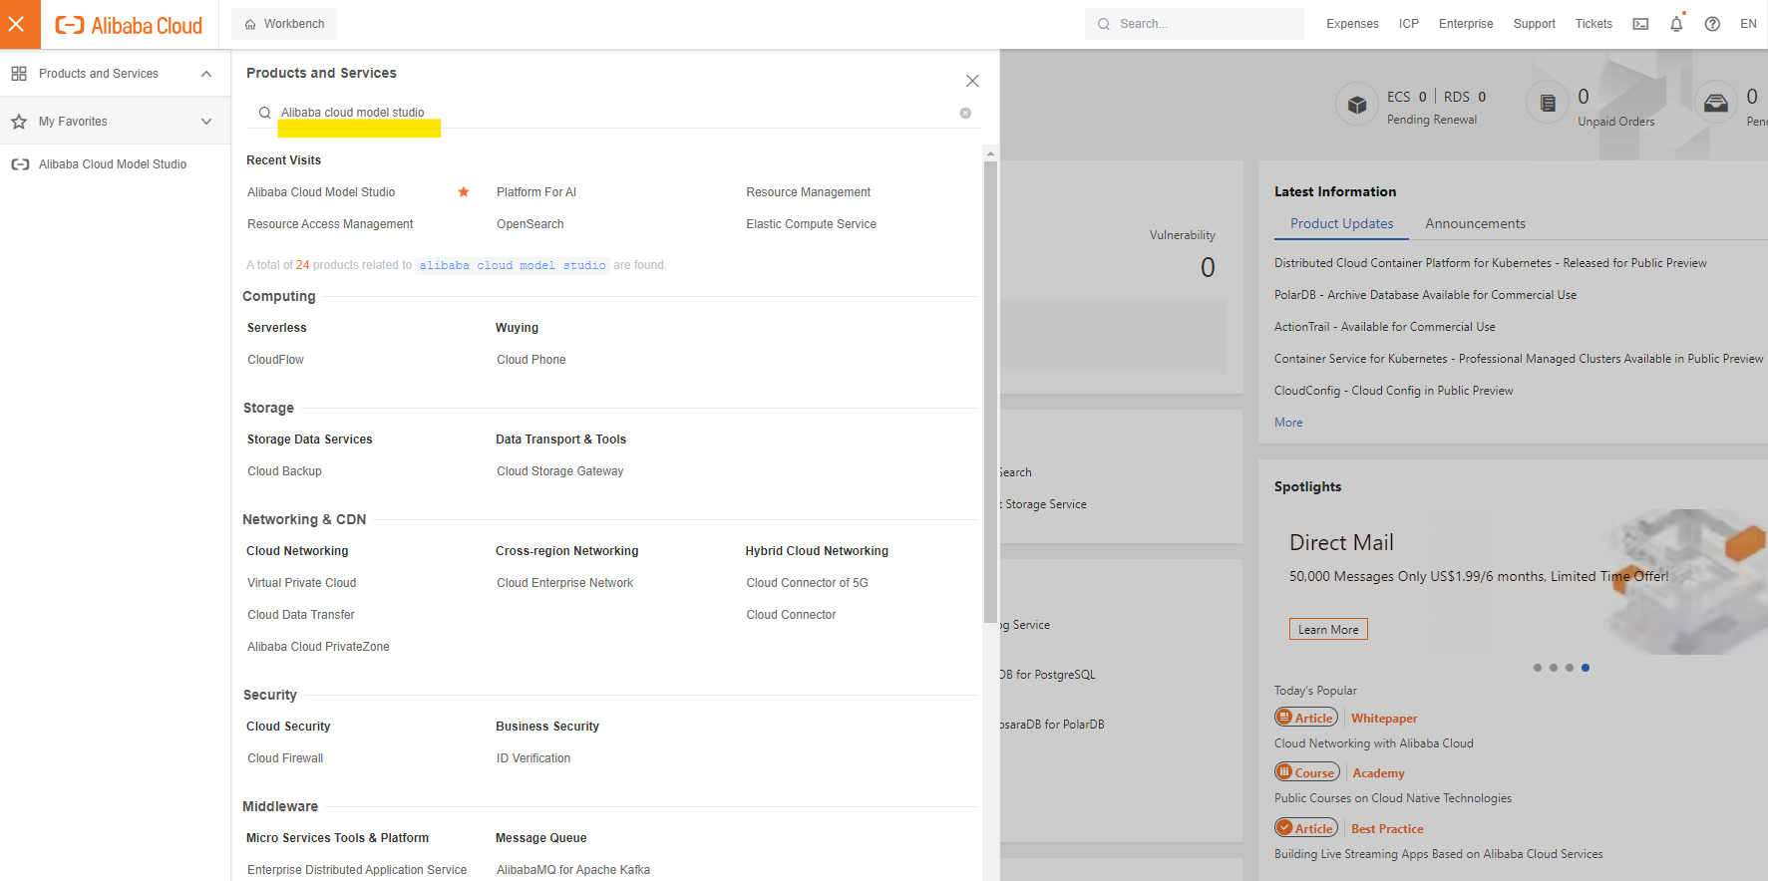The image size is (1768, 881).
Task: Open AlibabaMQ for Apache Kafka
Action: tap(573, 870)
